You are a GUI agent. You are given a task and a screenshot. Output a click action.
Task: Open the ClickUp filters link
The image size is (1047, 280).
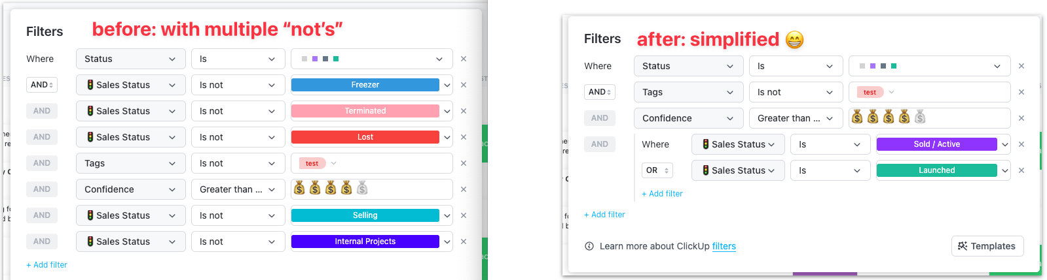click(x=724, y=246)
